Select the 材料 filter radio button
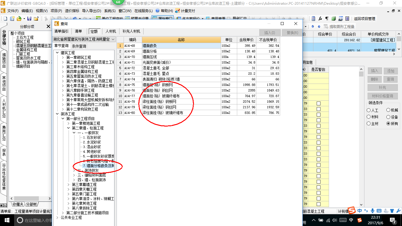 point(369,117)
